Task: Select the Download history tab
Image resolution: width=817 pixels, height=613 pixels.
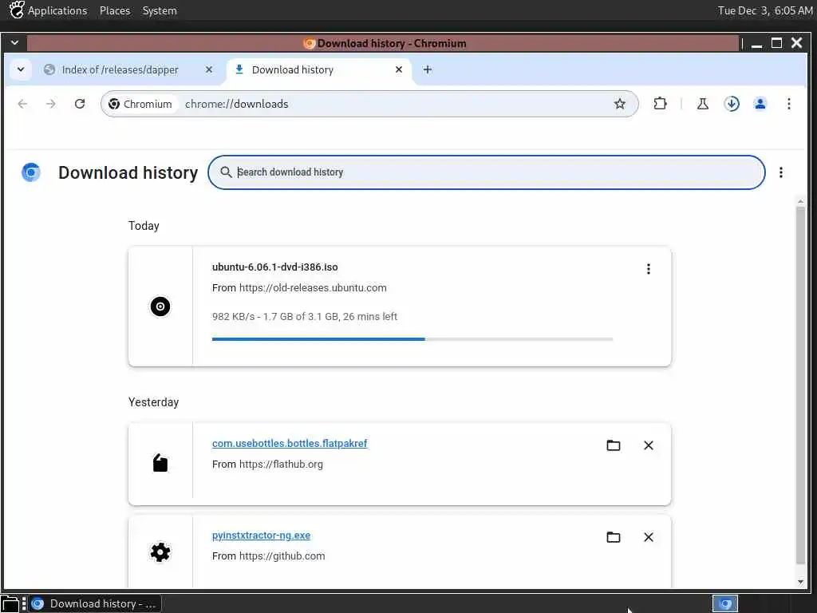Action: 319,70
